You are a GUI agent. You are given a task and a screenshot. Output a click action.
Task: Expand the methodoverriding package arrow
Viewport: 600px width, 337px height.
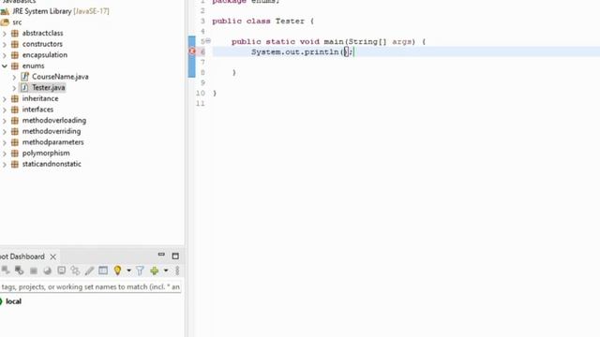5,132
